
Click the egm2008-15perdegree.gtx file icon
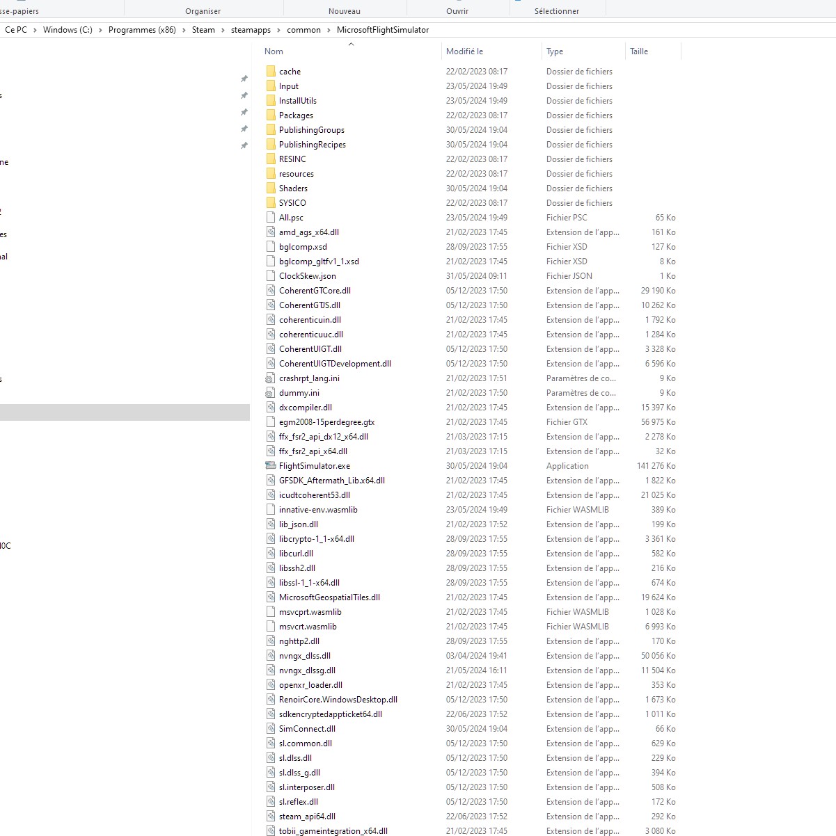click(271, 421)
